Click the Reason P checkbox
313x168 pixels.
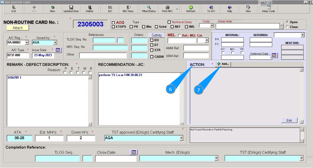pos(65,73)
